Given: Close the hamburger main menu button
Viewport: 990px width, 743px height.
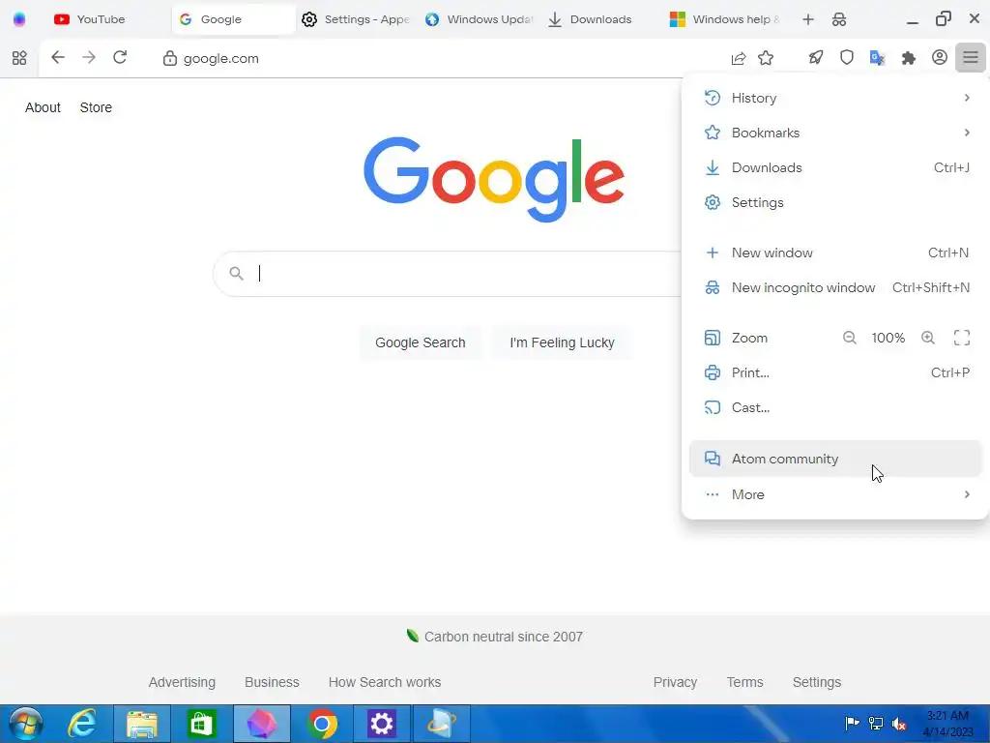Looking at the screenshot, I should (x=971, y=58).
